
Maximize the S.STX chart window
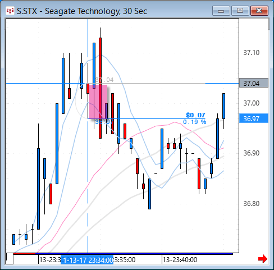(x=240, y=11)
